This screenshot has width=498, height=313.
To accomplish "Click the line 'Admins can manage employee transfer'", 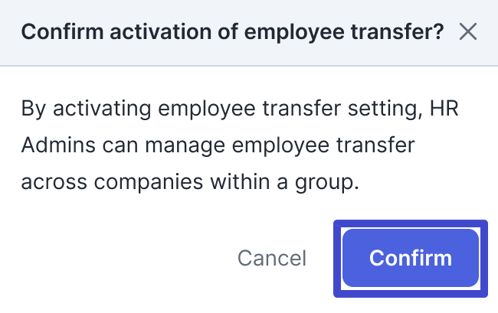I will coord(218,145).
